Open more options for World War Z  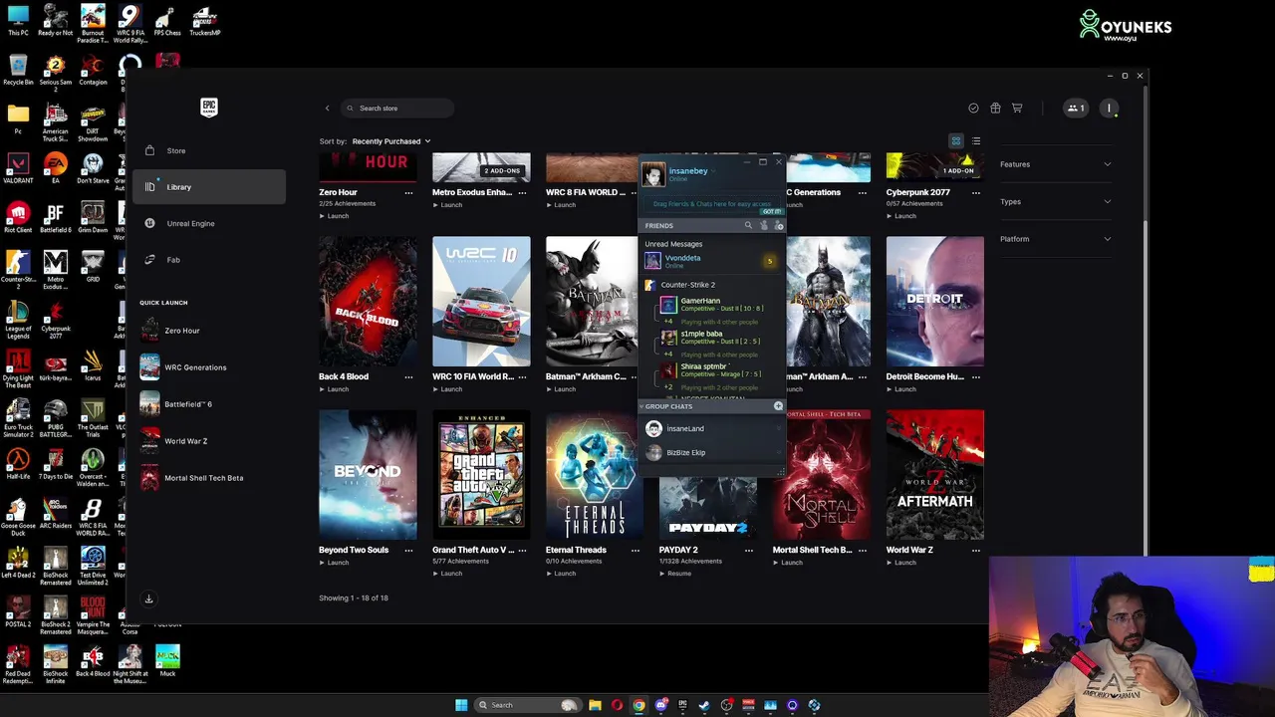click(976, 551)
